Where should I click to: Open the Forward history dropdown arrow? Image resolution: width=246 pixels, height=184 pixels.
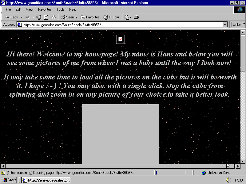[33, 17]
